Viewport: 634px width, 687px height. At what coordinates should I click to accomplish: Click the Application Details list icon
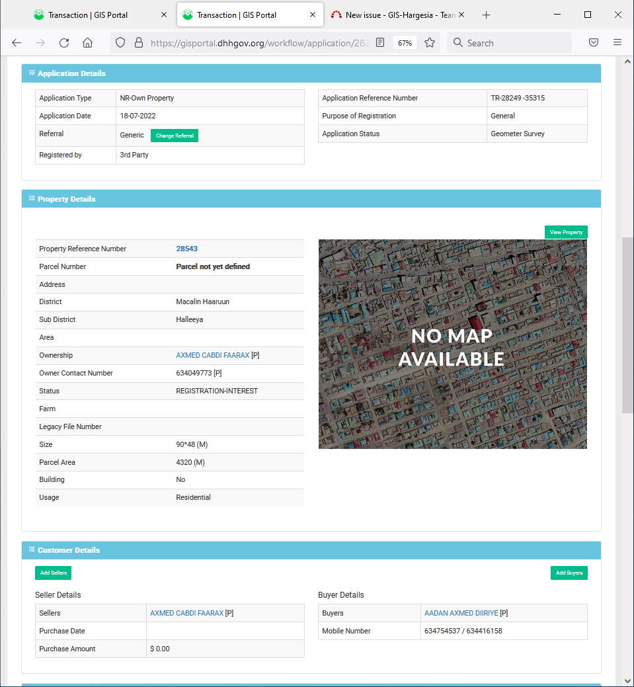[x=32, y=73]
